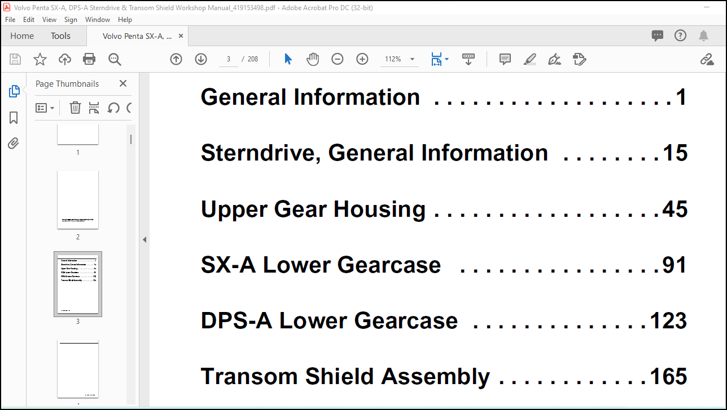Select the page 3 thumbnail
The height and width of the screenshot is (410, 727).
pos(78,284)
